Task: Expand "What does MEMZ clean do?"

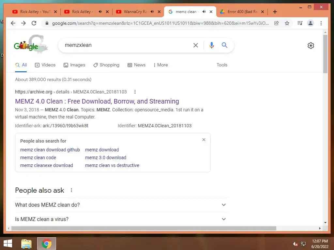Action: coord(121,205)
